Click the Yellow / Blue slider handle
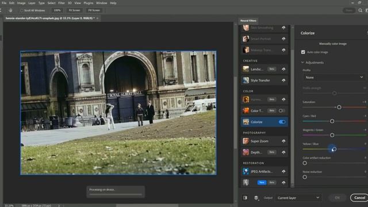Viewport: 368px width, 207px height. pos(335,149)
